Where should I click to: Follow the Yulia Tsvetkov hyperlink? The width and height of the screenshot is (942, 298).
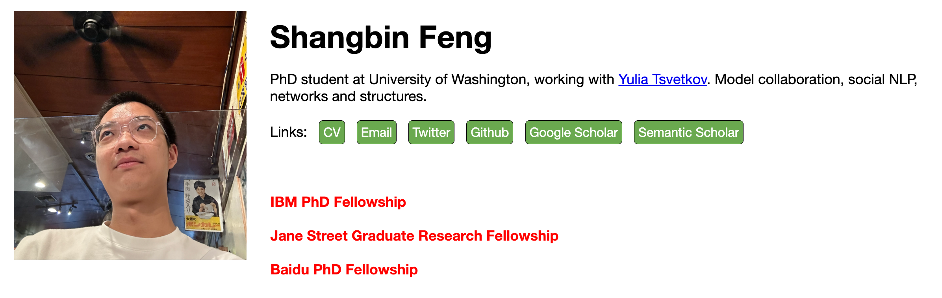coord(662,79)
